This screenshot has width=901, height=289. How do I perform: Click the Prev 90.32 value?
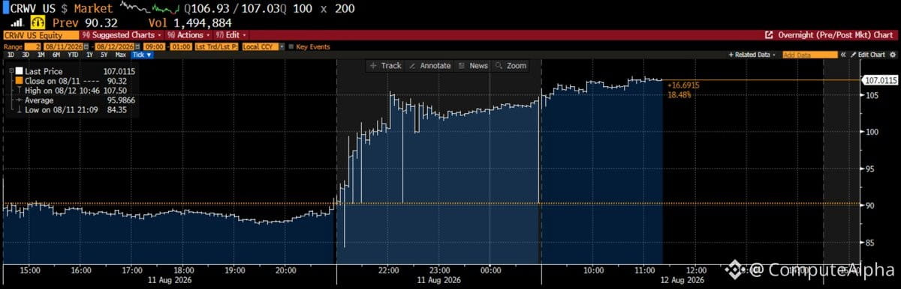85,23
